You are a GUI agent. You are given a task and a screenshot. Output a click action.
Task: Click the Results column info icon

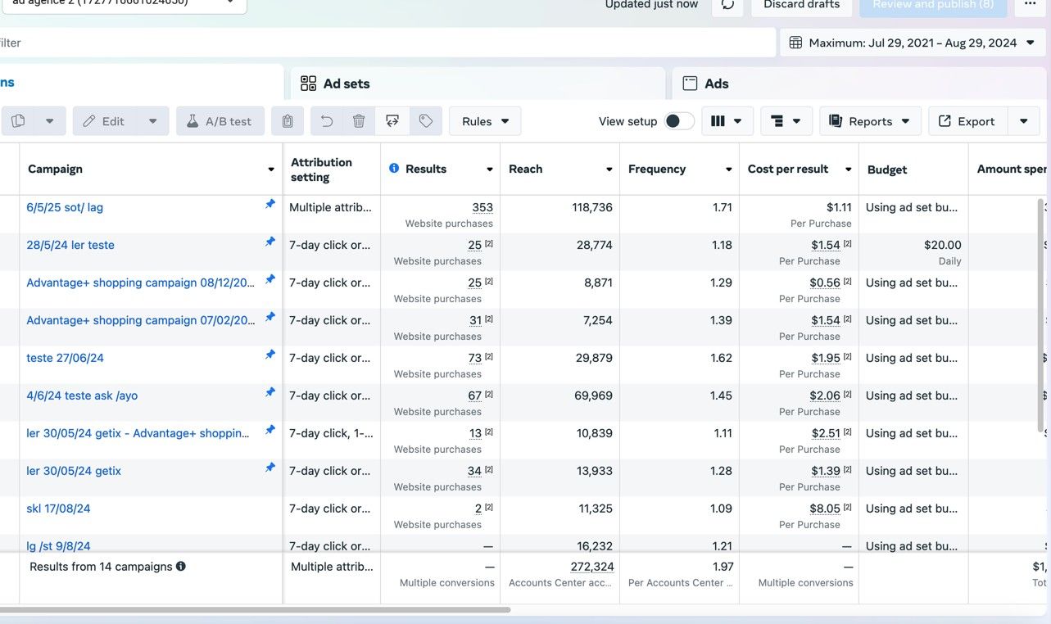point(394,169)
